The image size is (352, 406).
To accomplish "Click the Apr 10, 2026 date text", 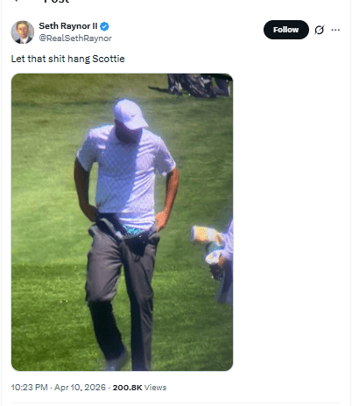I will pos(80,388).
